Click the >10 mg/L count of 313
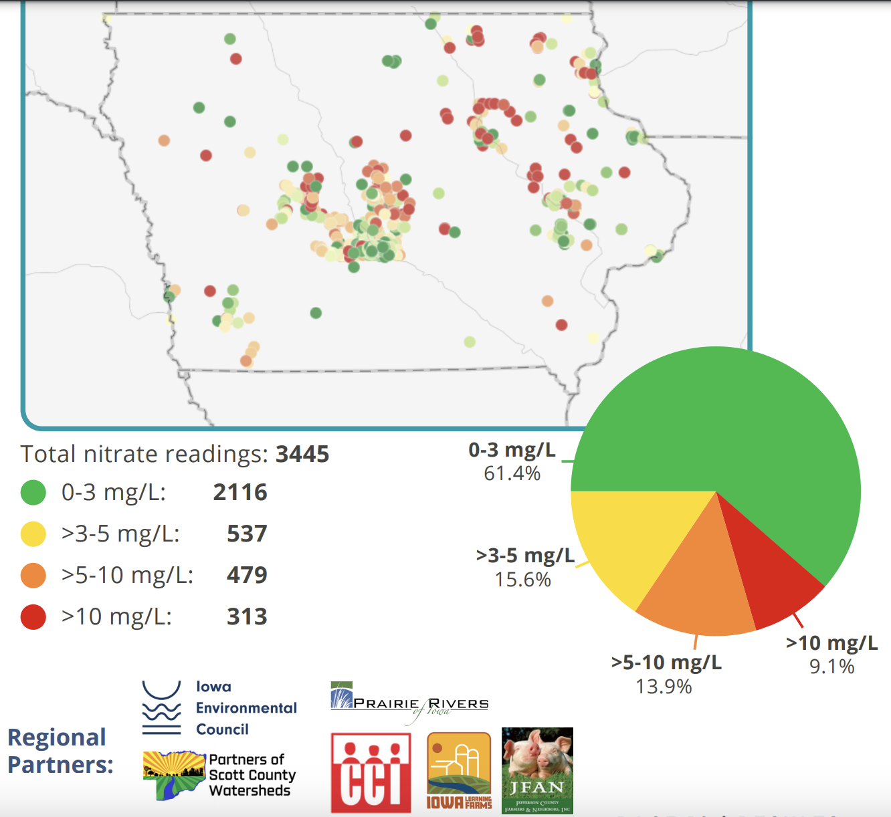Viewport: 891px width, 817px height. coord(248,617)
